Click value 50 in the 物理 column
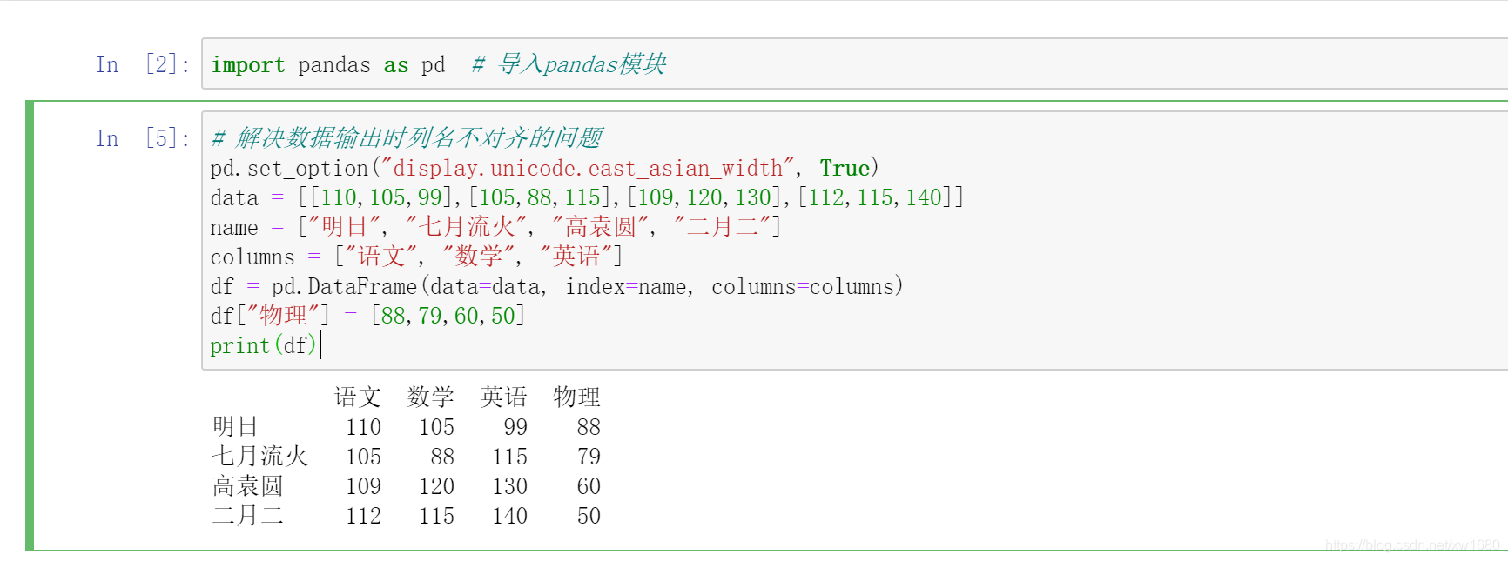Viewport: 1508px width, 561px height. point(589,516)
